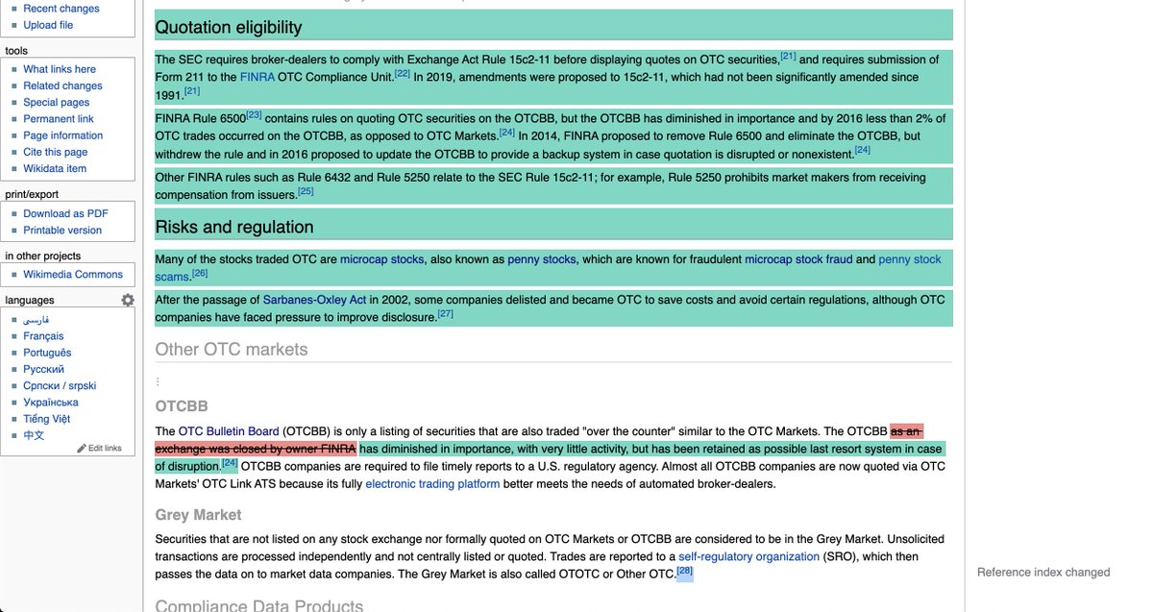
Task: Click the 'Grey Market' subheading
Action: tap(199, 515)
